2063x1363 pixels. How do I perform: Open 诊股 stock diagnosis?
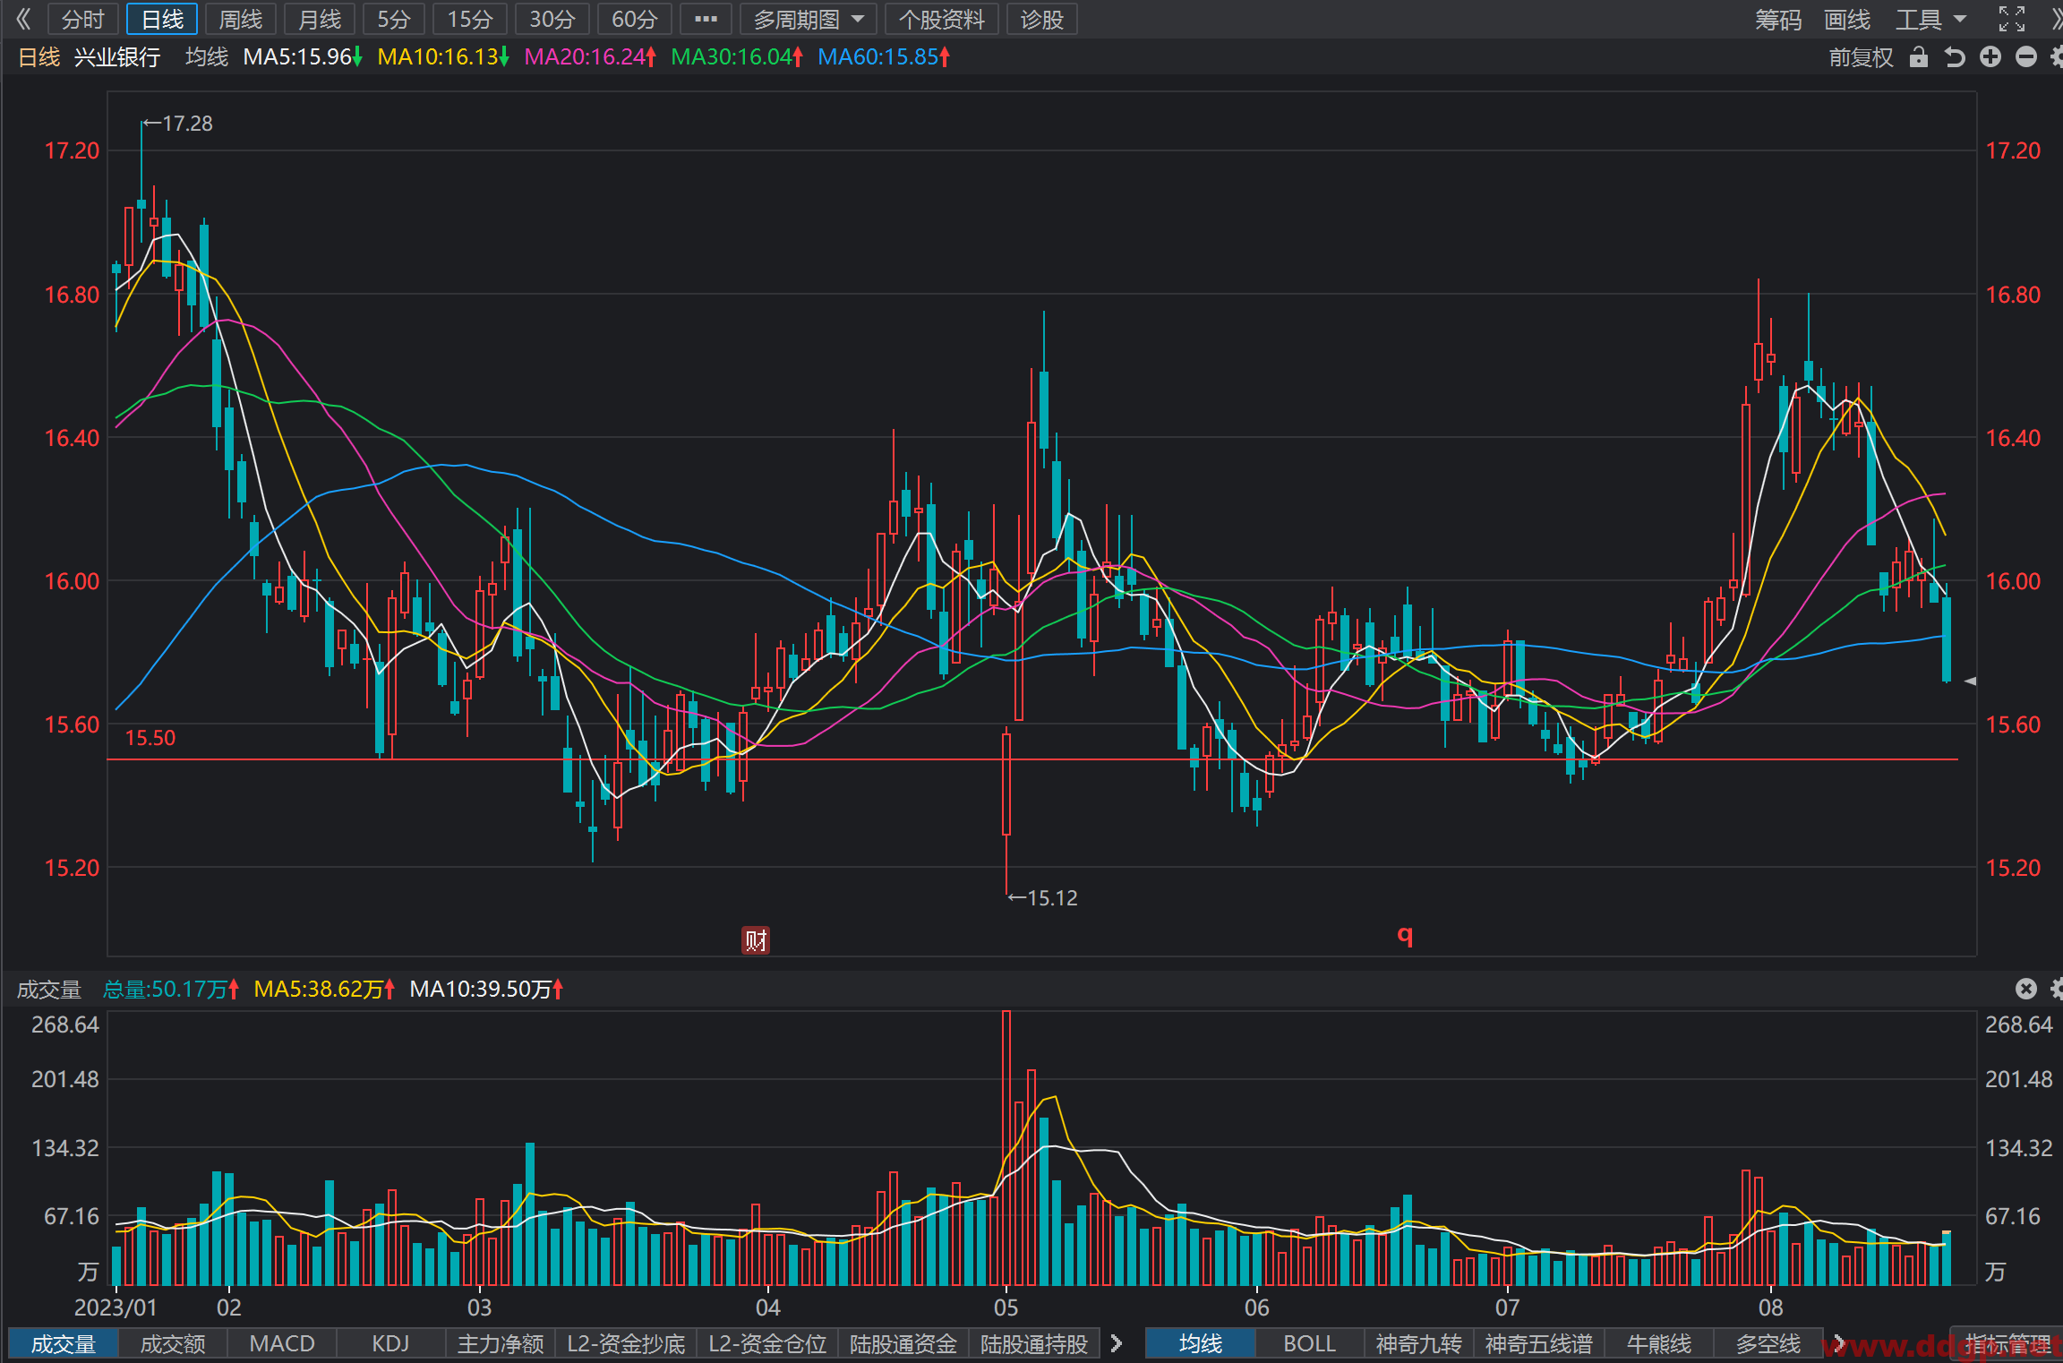point(1042,19)
